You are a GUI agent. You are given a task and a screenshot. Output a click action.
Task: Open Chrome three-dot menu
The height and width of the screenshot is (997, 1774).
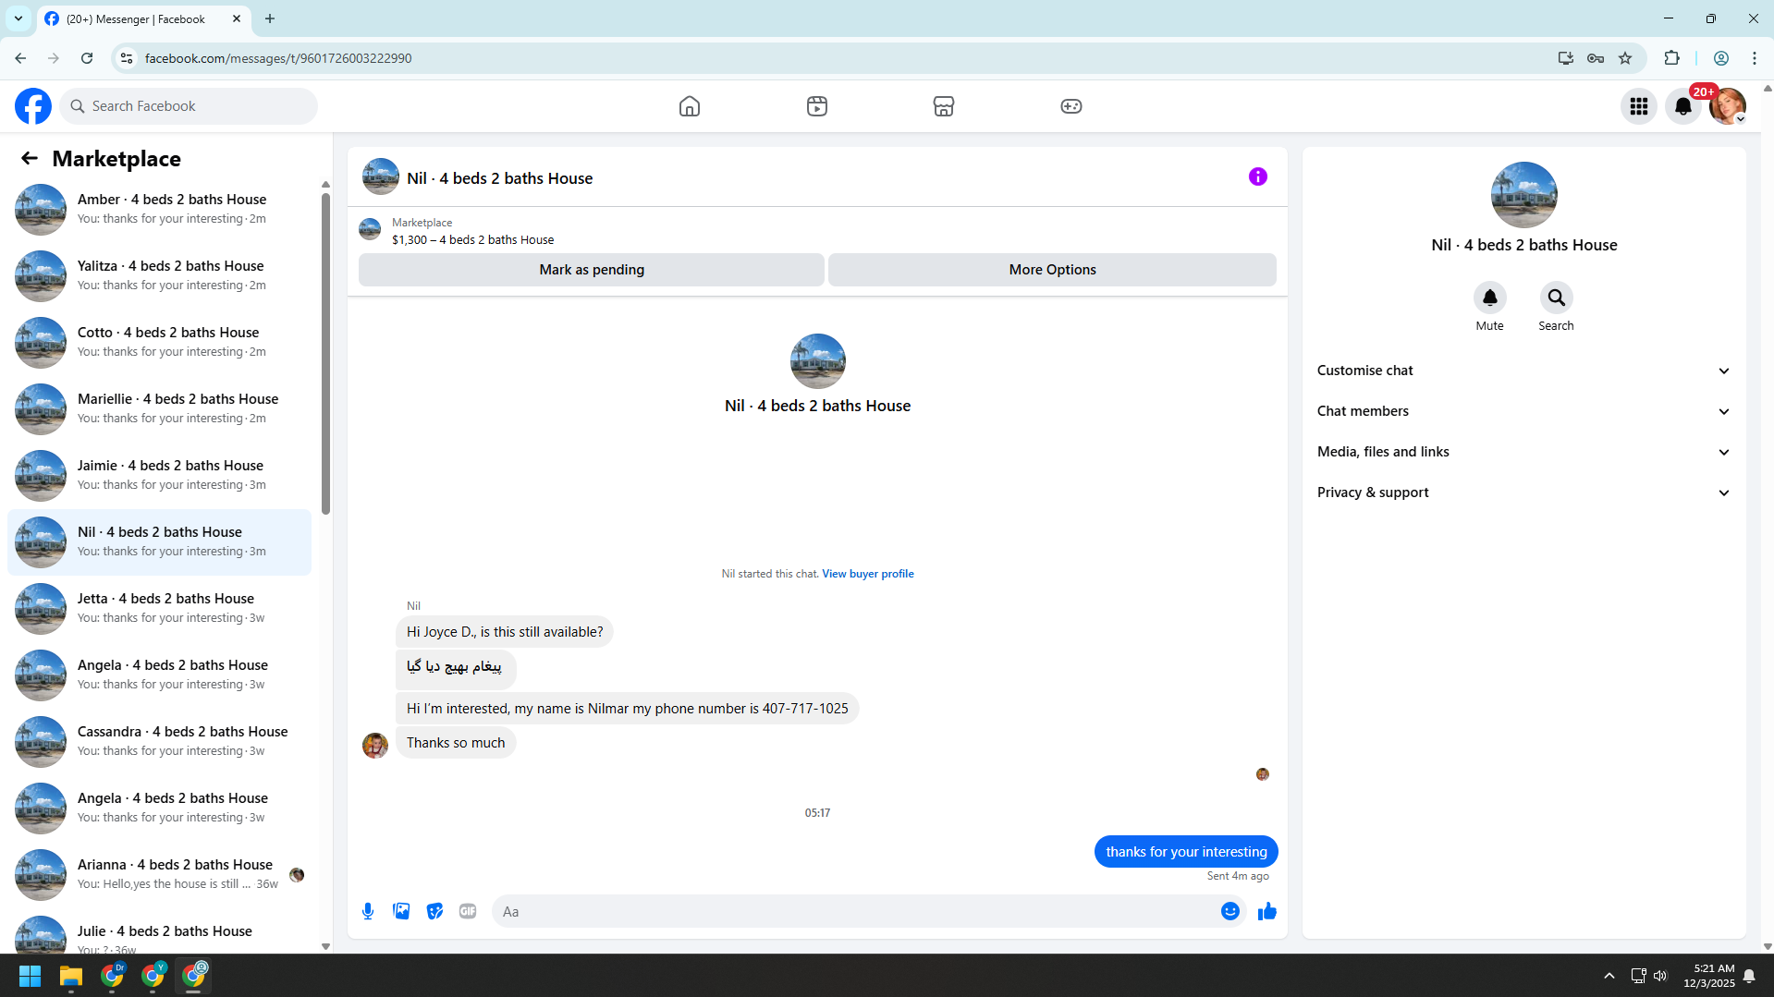(x=1755, y=58)
